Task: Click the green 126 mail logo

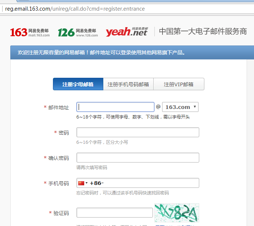Action: click(x=78, y=32)
